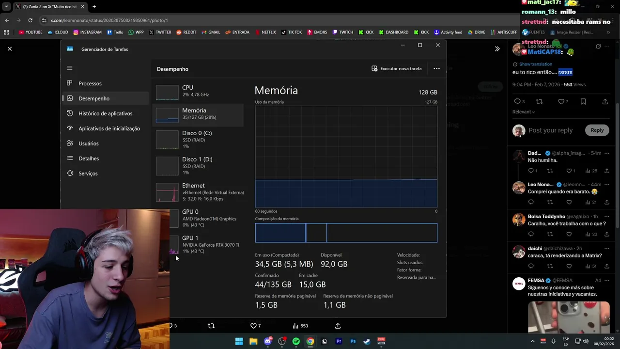Like the 'Não humilha.' reply
Image resolution: width=620 pixels, height=349 pixels.
click(569, 171)
